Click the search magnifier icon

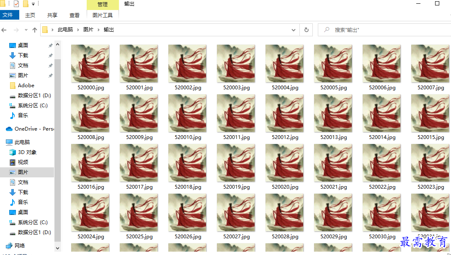click(327, 30)
